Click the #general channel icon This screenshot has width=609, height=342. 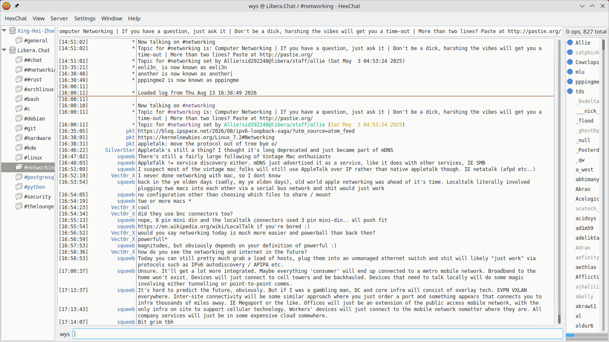19,40
